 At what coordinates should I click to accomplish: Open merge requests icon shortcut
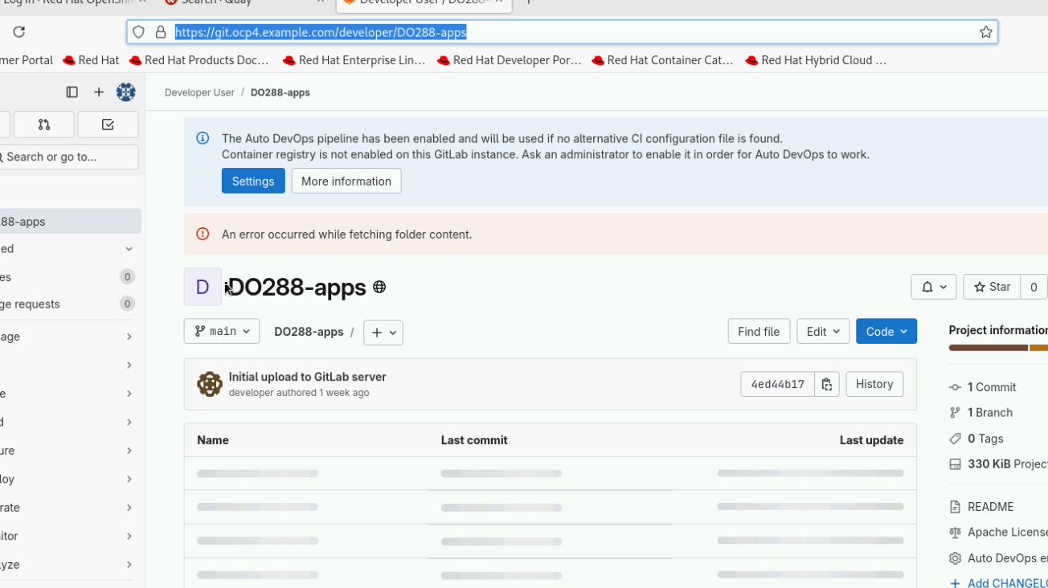click(44, 125)
